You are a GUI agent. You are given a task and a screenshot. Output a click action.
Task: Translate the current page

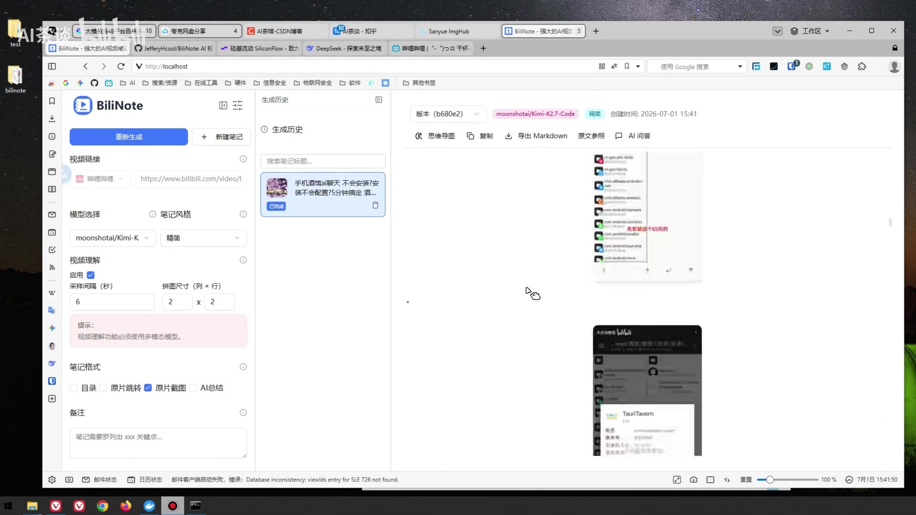click(x=614, y=66)
